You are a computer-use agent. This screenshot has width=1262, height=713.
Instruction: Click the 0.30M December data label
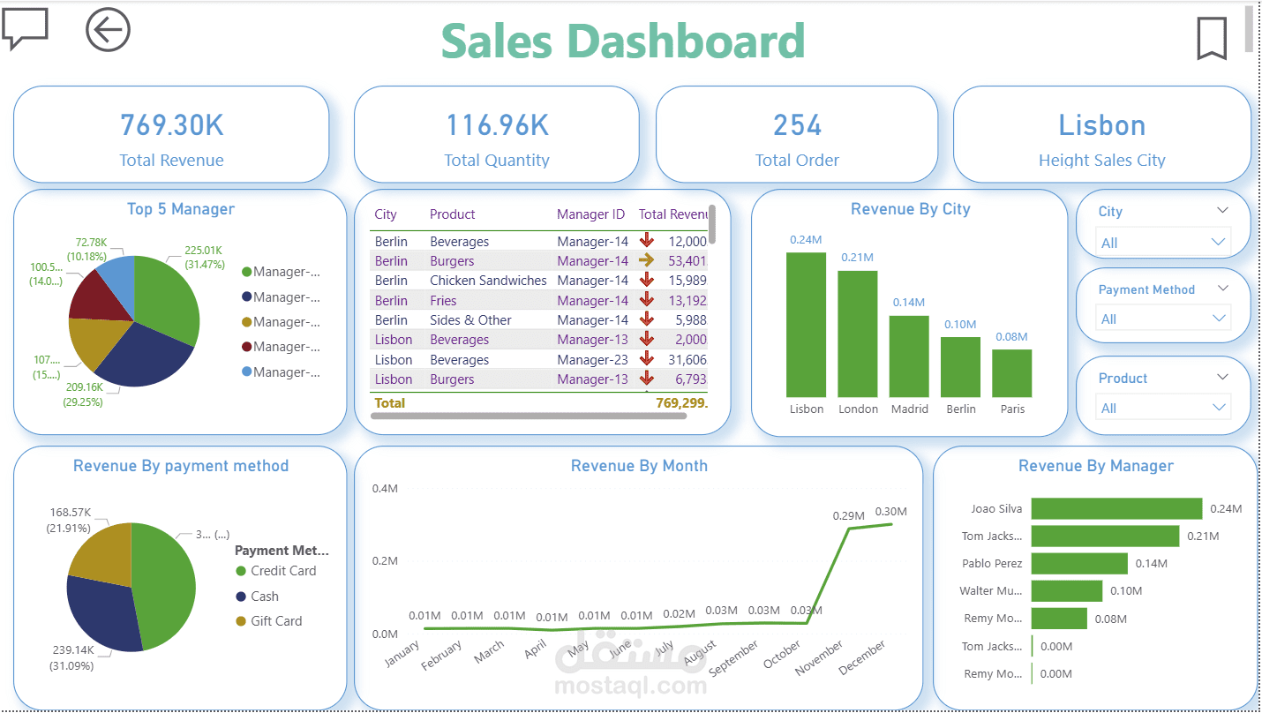click(x=890, y=511)
